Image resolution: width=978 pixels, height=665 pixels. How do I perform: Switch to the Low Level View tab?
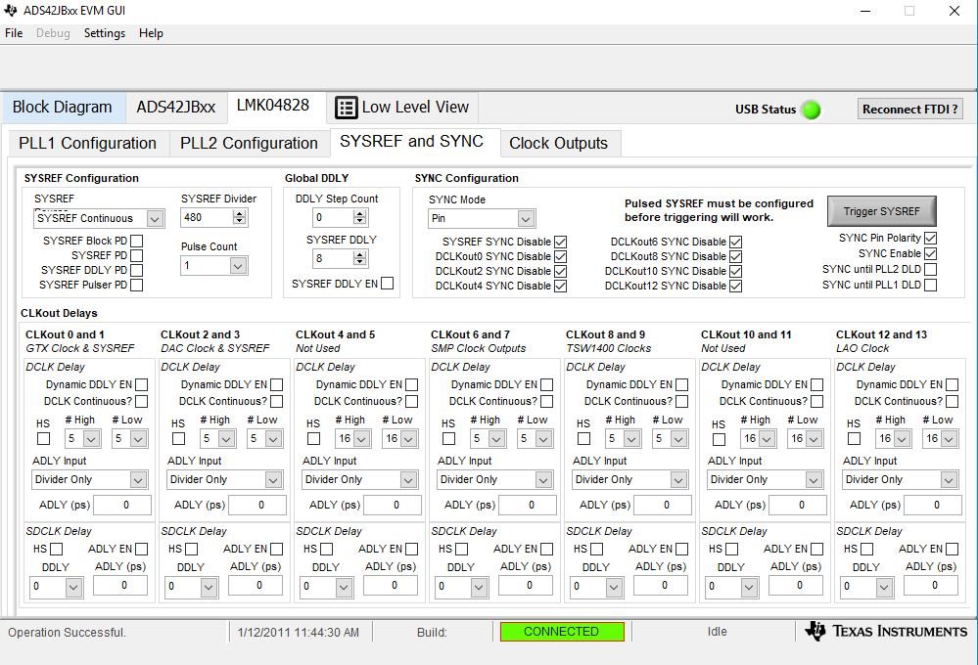[x=402, y=108]
